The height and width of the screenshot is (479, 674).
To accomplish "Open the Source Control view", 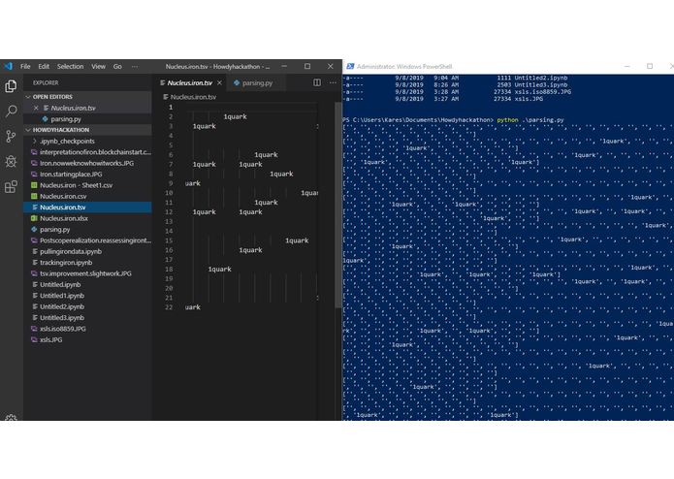I will (11, 137).
